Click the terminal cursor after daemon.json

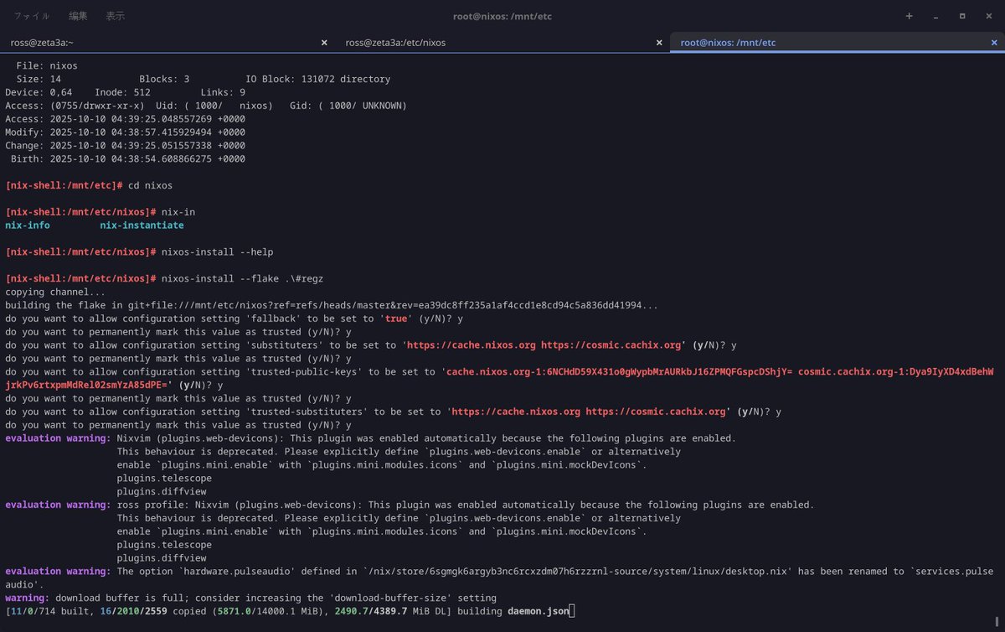pos(572,612)
